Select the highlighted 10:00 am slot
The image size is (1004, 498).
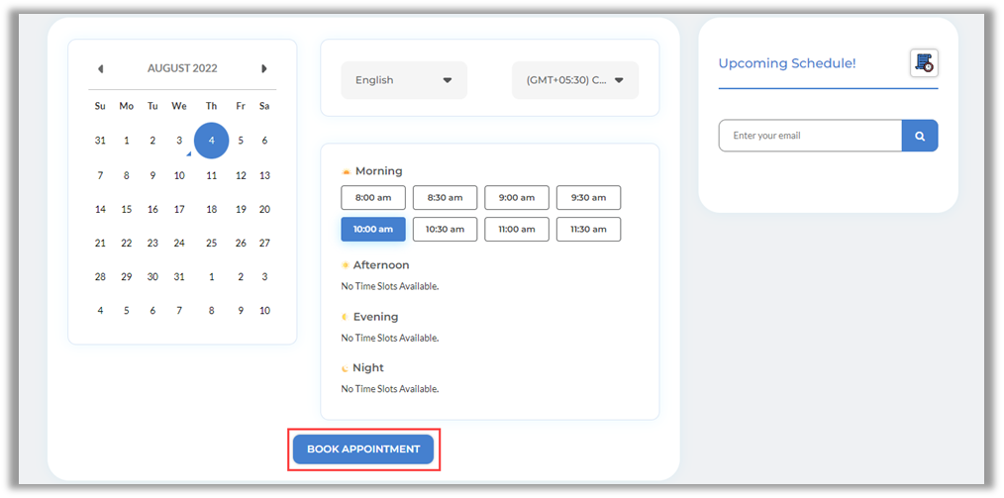(x=373, y=229)
